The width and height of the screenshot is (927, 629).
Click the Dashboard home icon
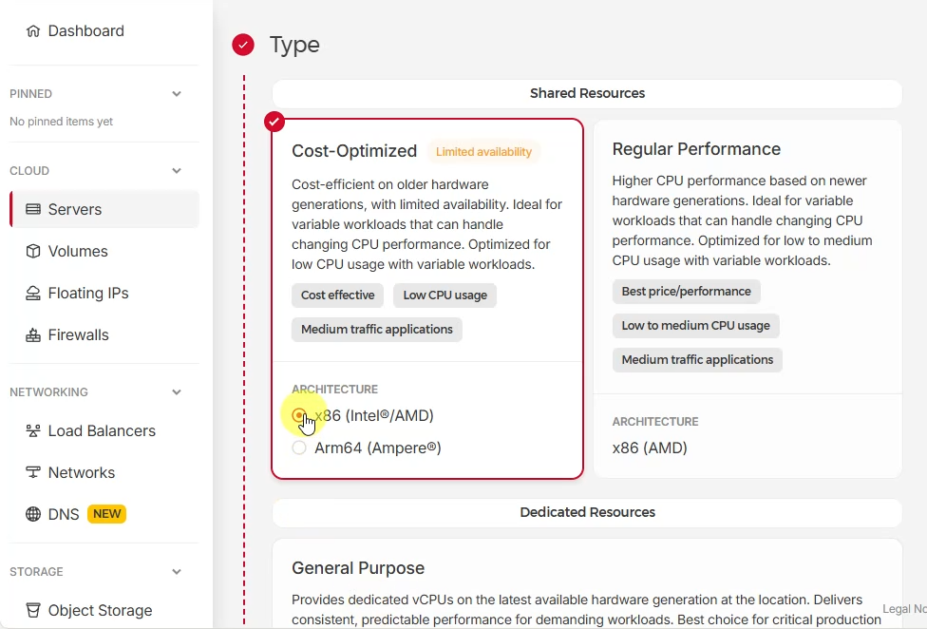(x=33, y=31)
